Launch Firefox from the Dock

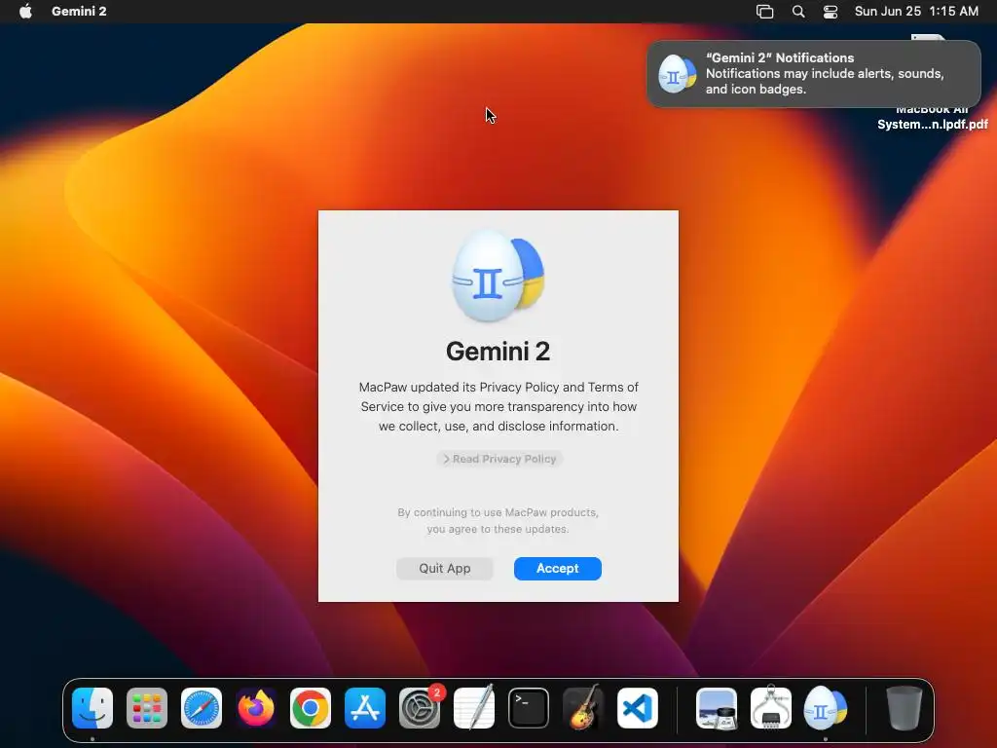[x=256, y=707]
